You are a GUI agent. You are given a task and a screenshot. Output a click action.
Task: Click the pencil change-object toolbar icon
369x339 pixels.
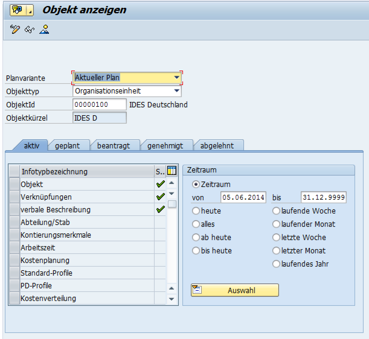15,29
